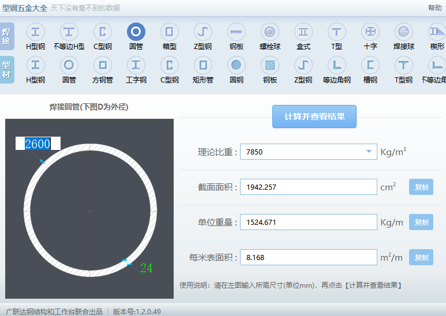Image resolution: width=446 pixels, height=316 pixels.
Task: Select the 盒式 section icon
Action: (x=303, y=32)
